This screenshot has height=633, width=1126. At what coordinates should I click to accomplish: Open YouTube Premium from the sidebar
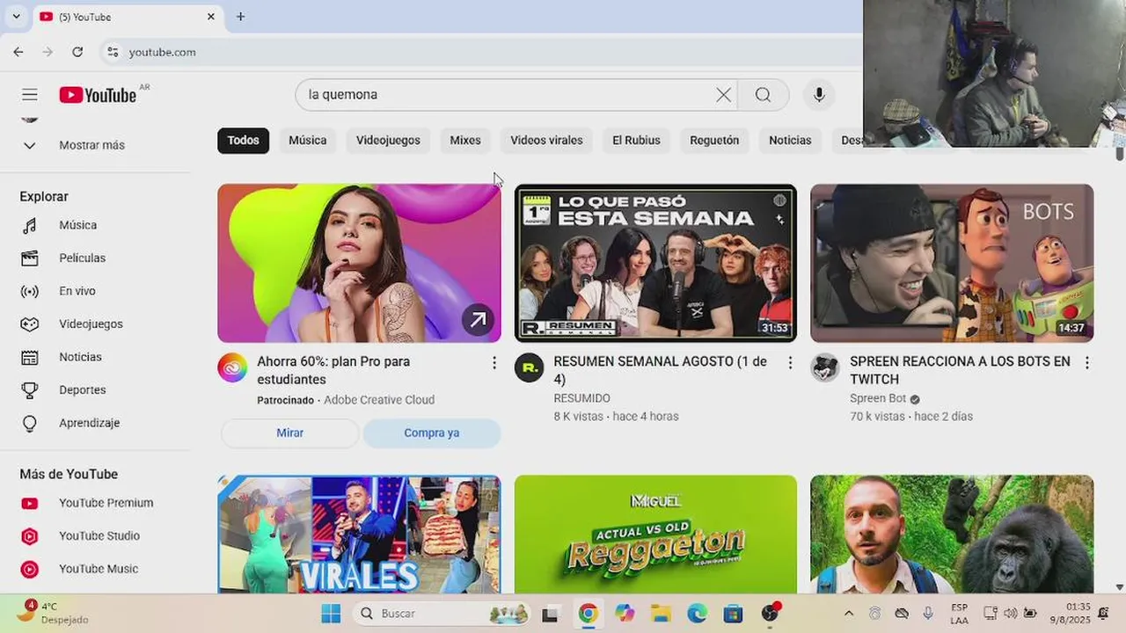coord(106,503)
